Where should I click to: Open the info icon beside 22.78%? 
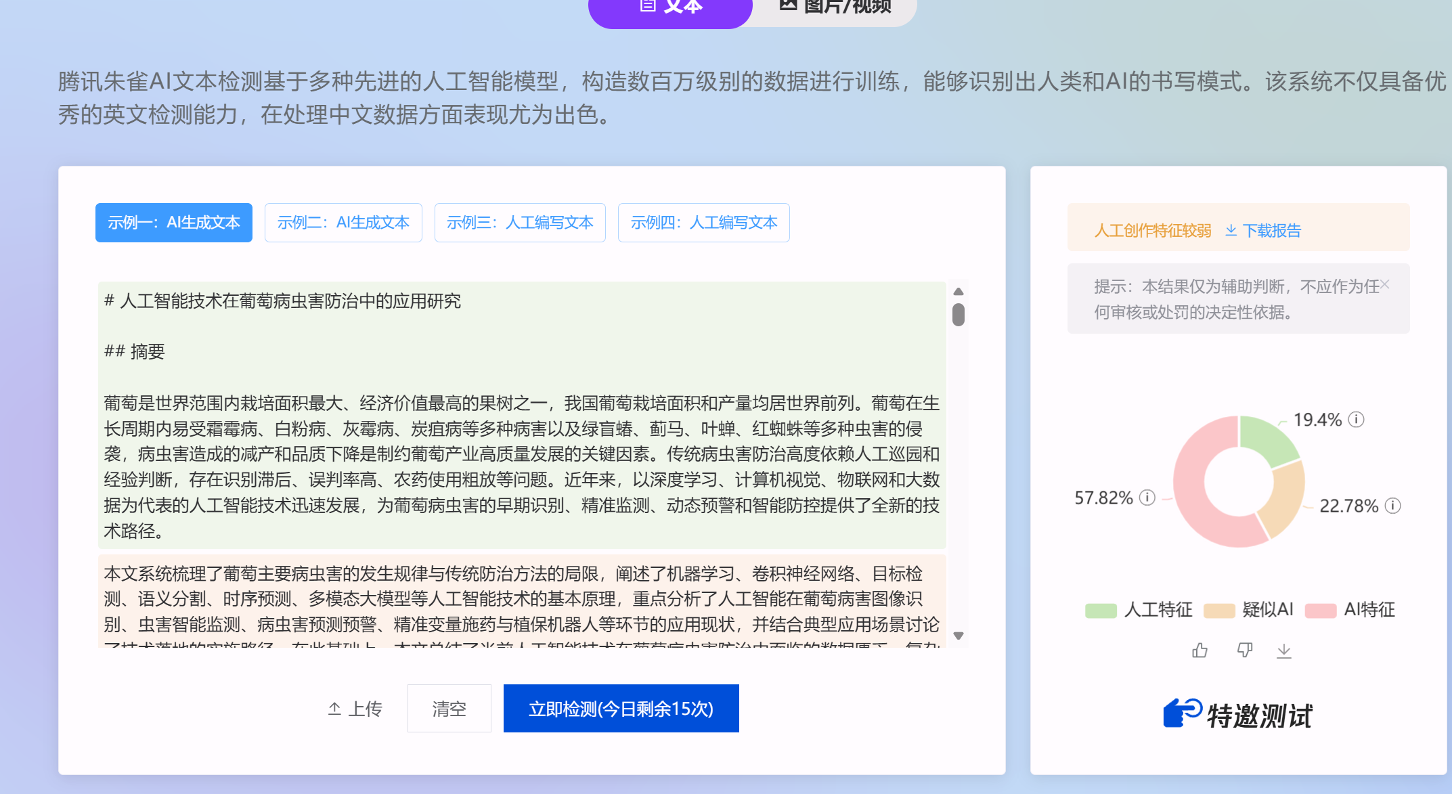pos(1392,506)
